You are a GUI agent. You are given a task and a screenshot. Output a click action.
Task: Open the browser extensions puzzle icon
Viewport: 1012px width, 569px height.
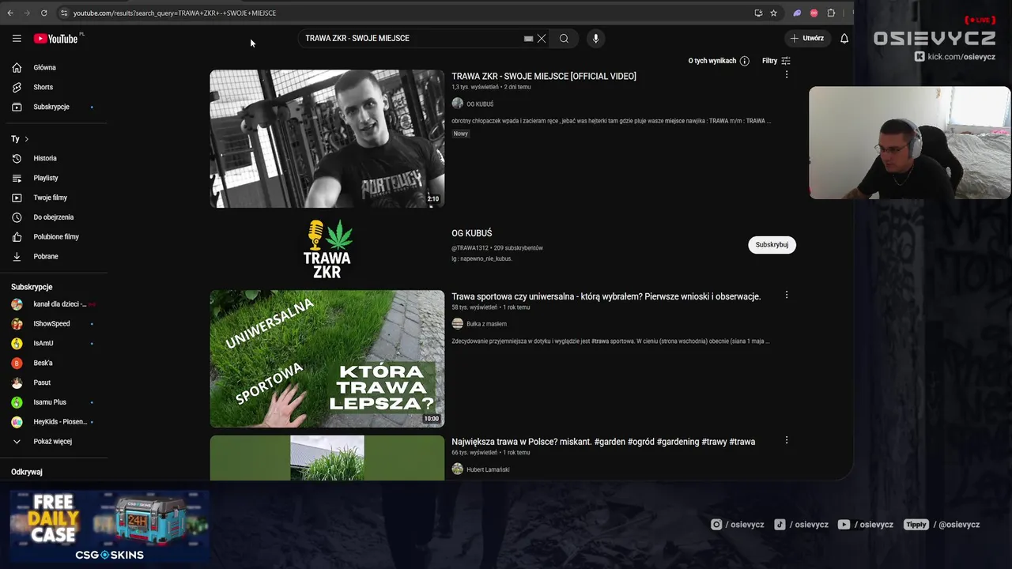831,13
